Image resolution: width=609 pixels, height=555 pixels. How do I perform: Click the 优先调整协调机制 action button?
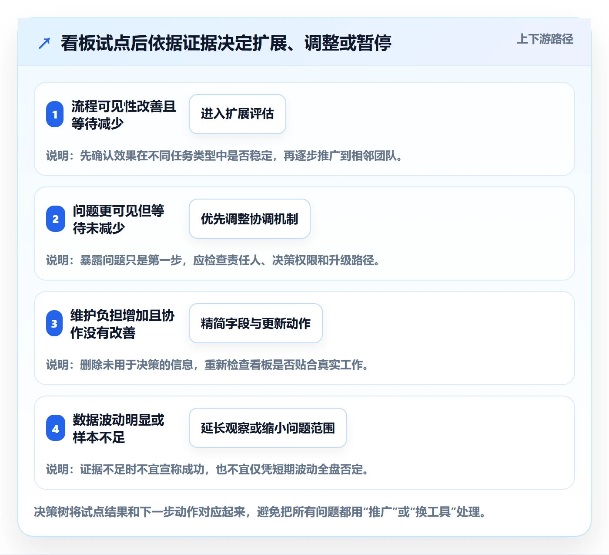point(250,219)
